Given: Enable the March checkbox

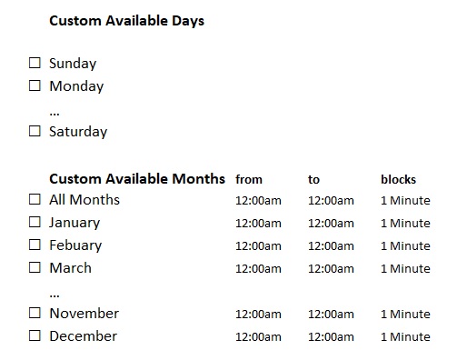Looking at the screenshot, I should tap(35, 267).
